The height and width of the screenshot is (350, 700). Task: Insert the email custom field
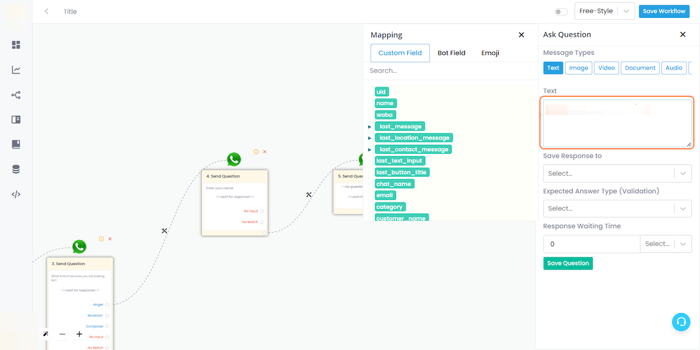click(385, 195)
